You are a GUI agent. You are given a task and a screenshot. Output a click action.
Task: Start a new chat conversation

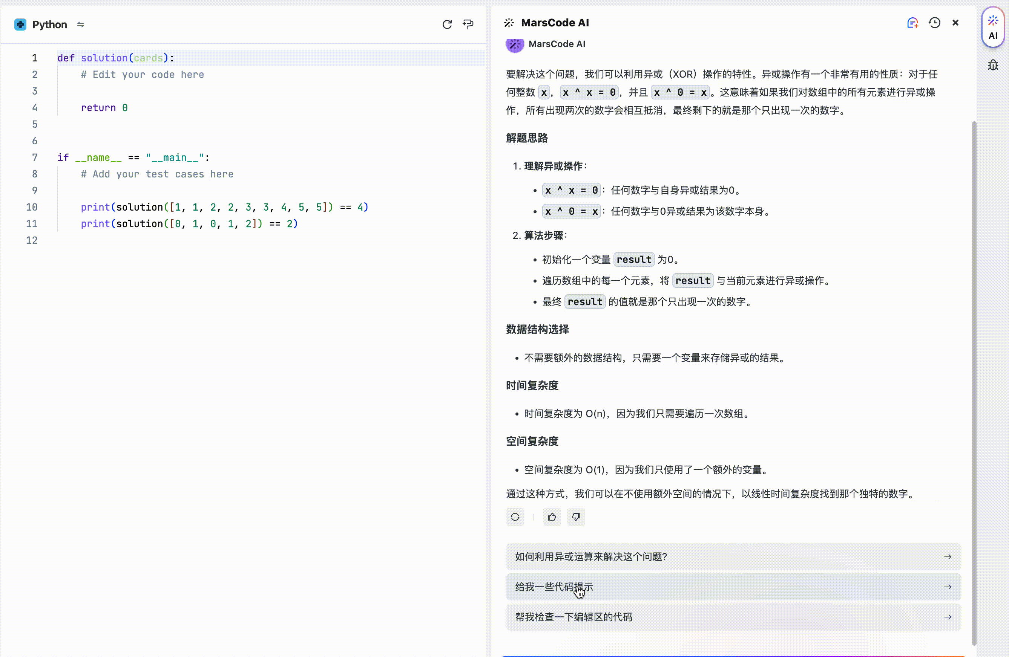pyautogui.click(x=912, y=23)
